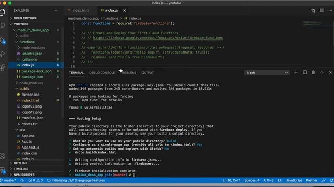Collapse the functions folder
This screenshot has width=334, height=187.
27,42
